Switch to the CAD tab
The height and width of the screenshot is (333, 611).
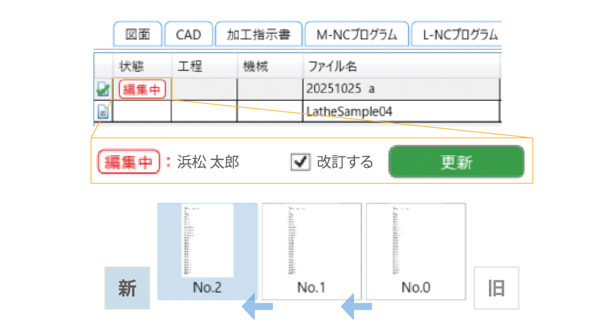point(188,35)
